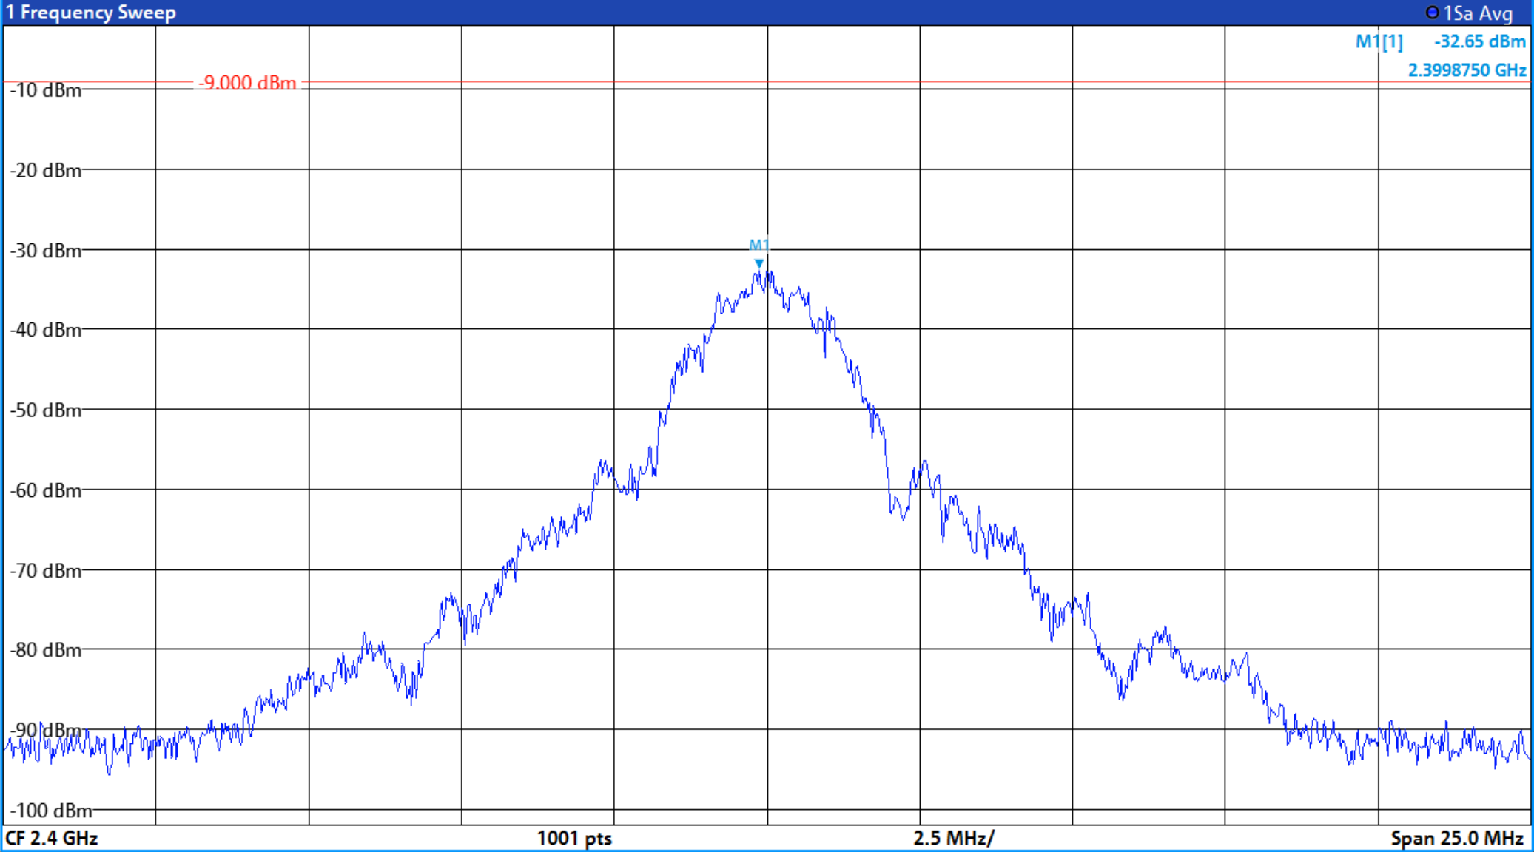1534x852 pixels.
Task: Click the 1001 pts sweep points label
Action: (574, 838)
